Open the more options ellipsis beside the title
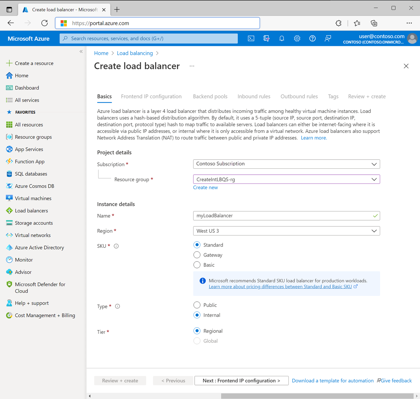 192,66
